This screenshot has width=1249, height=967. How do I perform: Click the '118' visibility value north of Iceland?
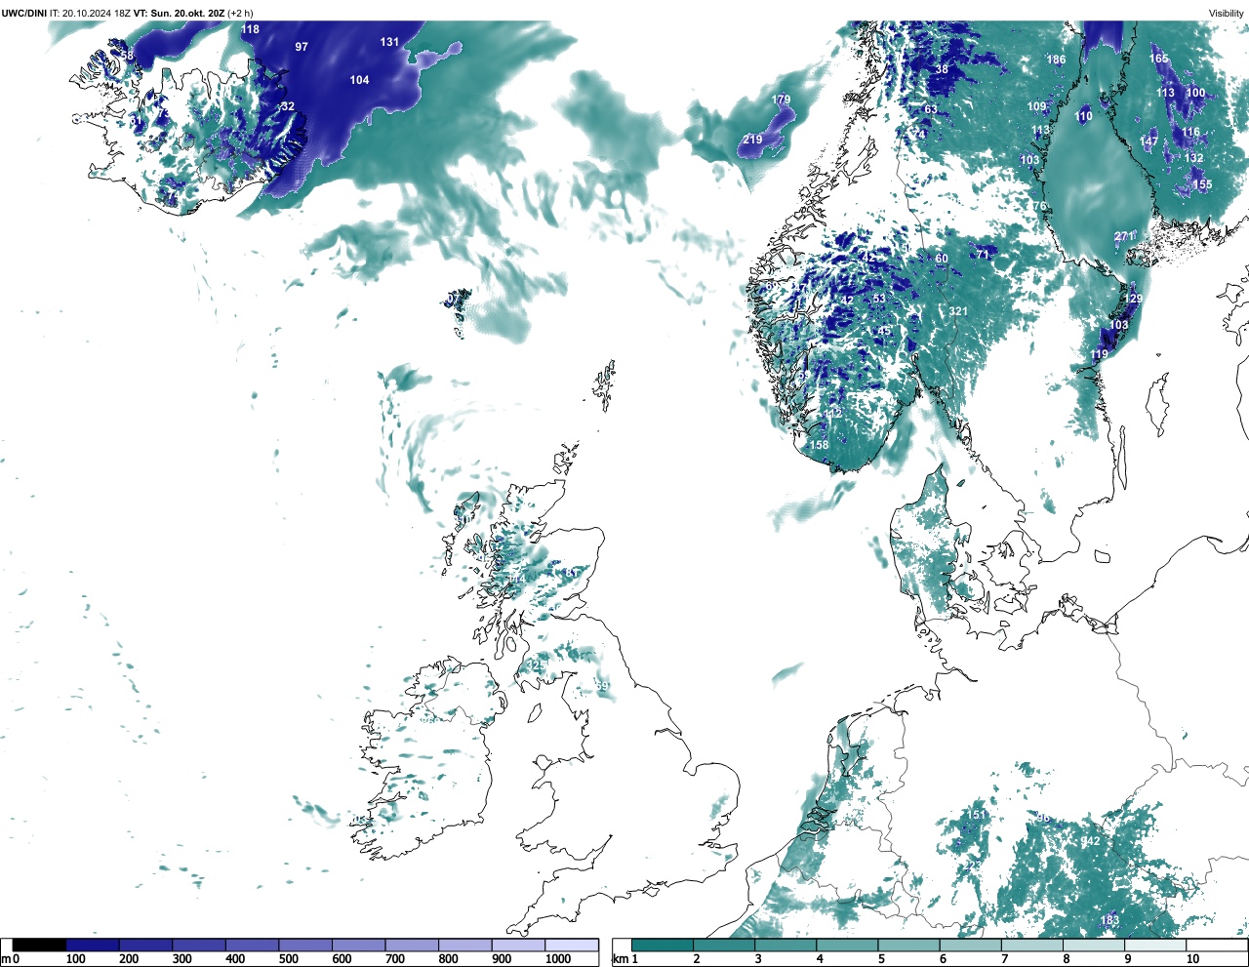click(x=251, y=29)
